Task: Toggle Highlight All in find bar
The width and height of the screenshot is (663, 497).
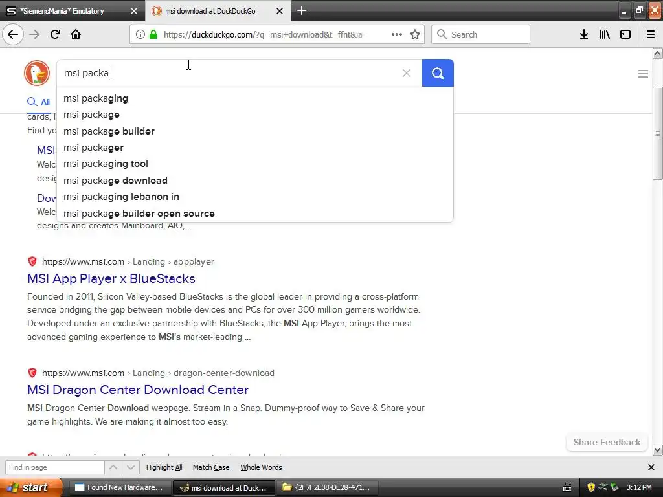Action: (x=164, y=467)
